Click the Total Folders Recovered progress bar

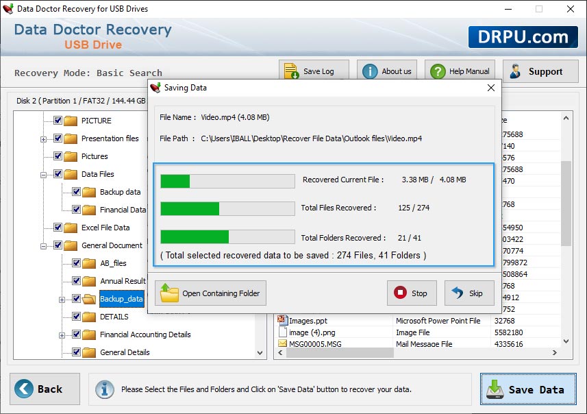click(x=227, y=236)
